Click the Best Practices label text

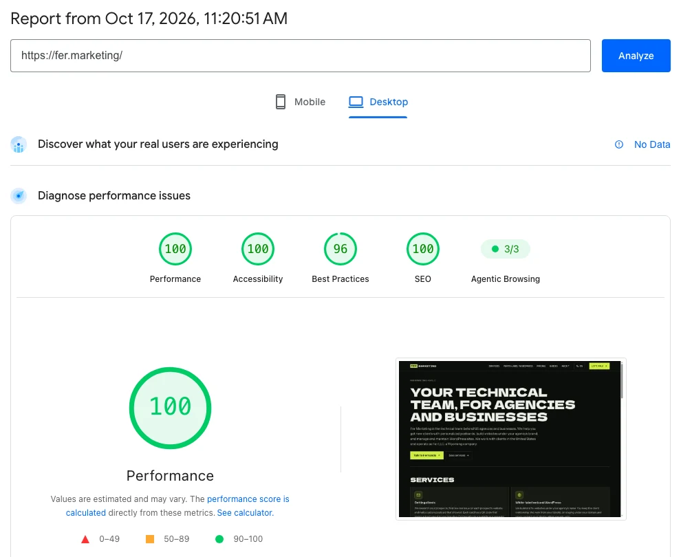pos(340,279)
